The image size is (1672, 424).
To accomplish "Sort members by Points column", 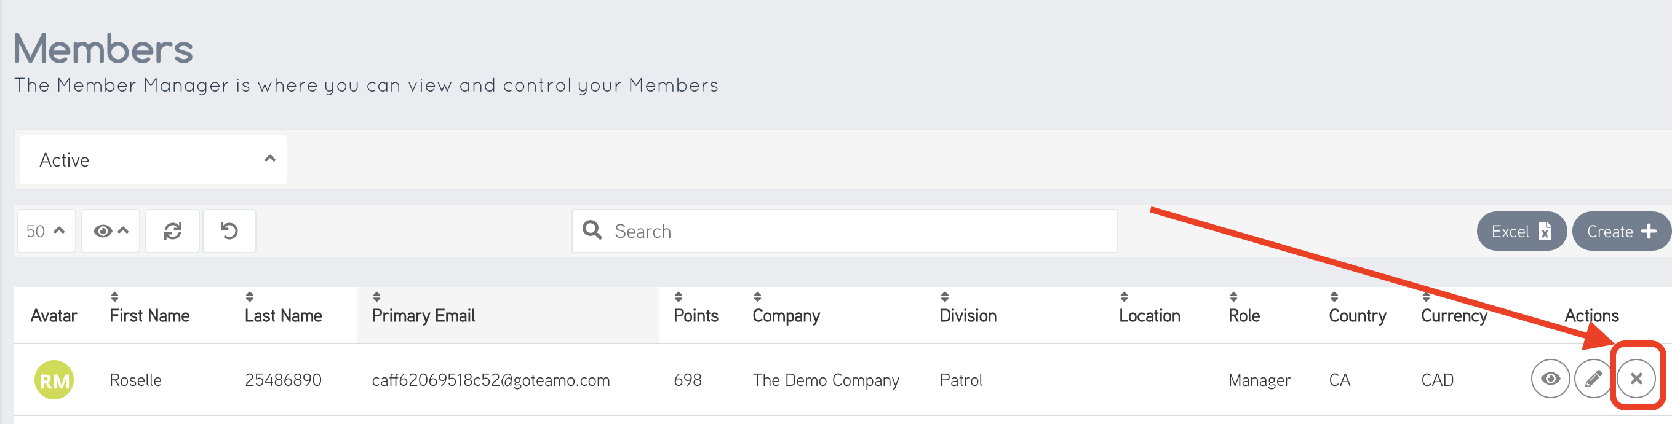I will pos(695,315).
